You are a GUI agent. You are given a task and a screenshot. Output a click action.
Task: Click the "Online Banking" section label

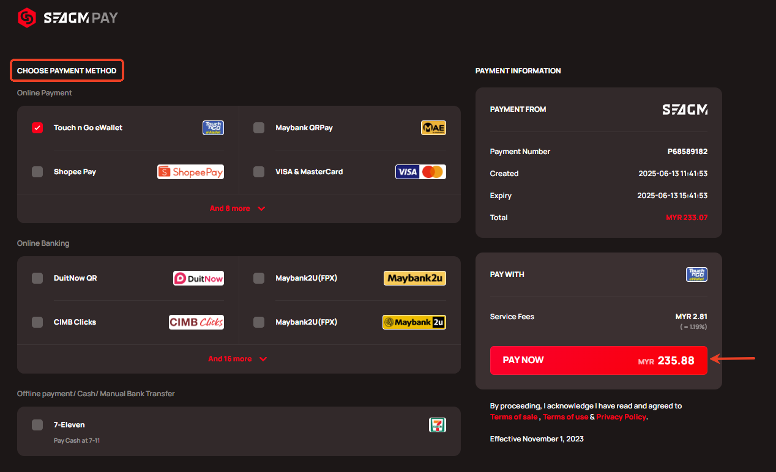click(x=43, y=243)
